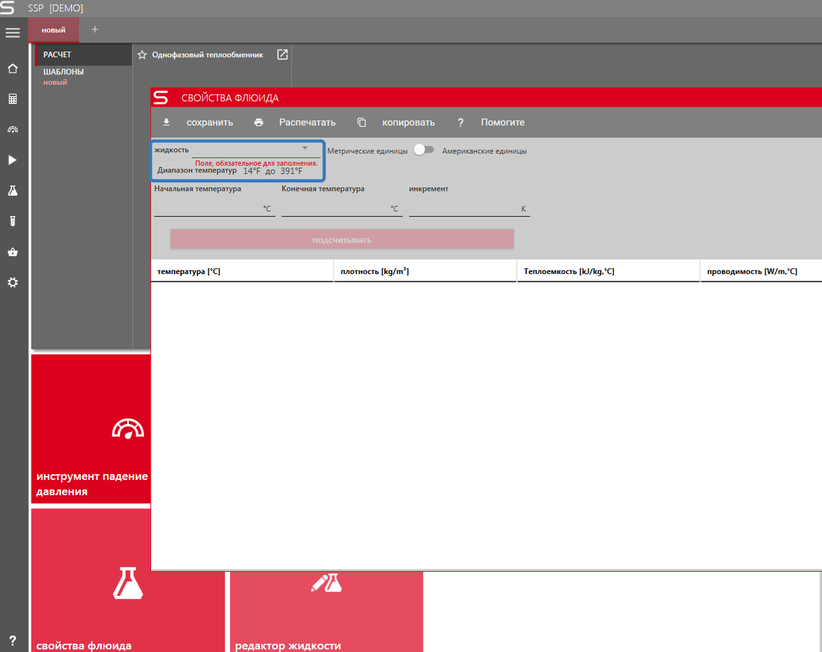
Task: Click the температура [°C] column header
Action: [242, 271]
